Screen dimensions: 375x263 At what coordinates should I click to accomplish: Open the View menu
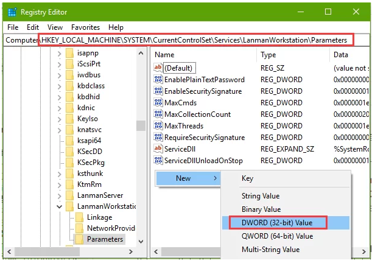(55, 27)
